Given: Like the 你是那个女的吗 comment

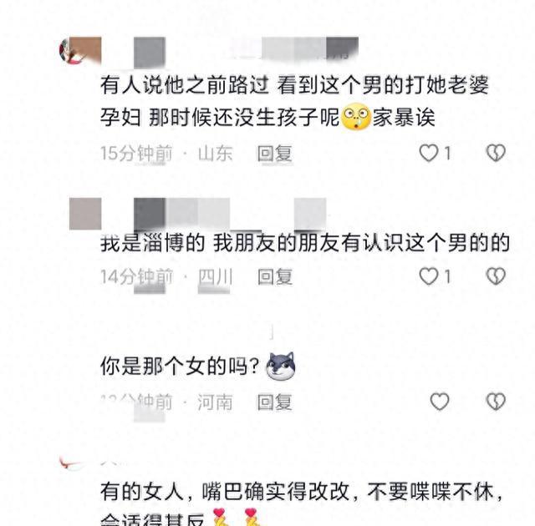Looking at the screenshot, I should tap(440, 402).
